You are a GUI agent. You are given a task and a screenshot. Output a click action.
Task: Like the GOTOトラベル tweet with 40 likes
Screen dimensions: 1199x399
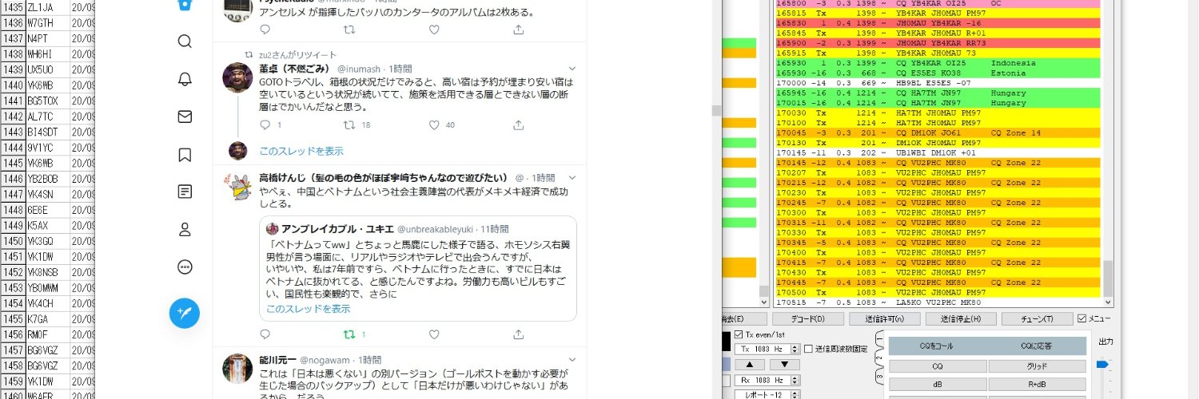(434, 125)
